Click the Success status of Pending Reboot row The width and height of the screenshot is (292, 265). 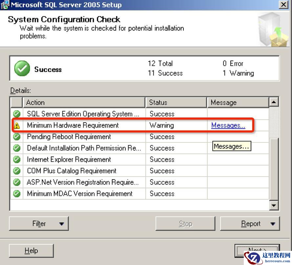point(162,136)
